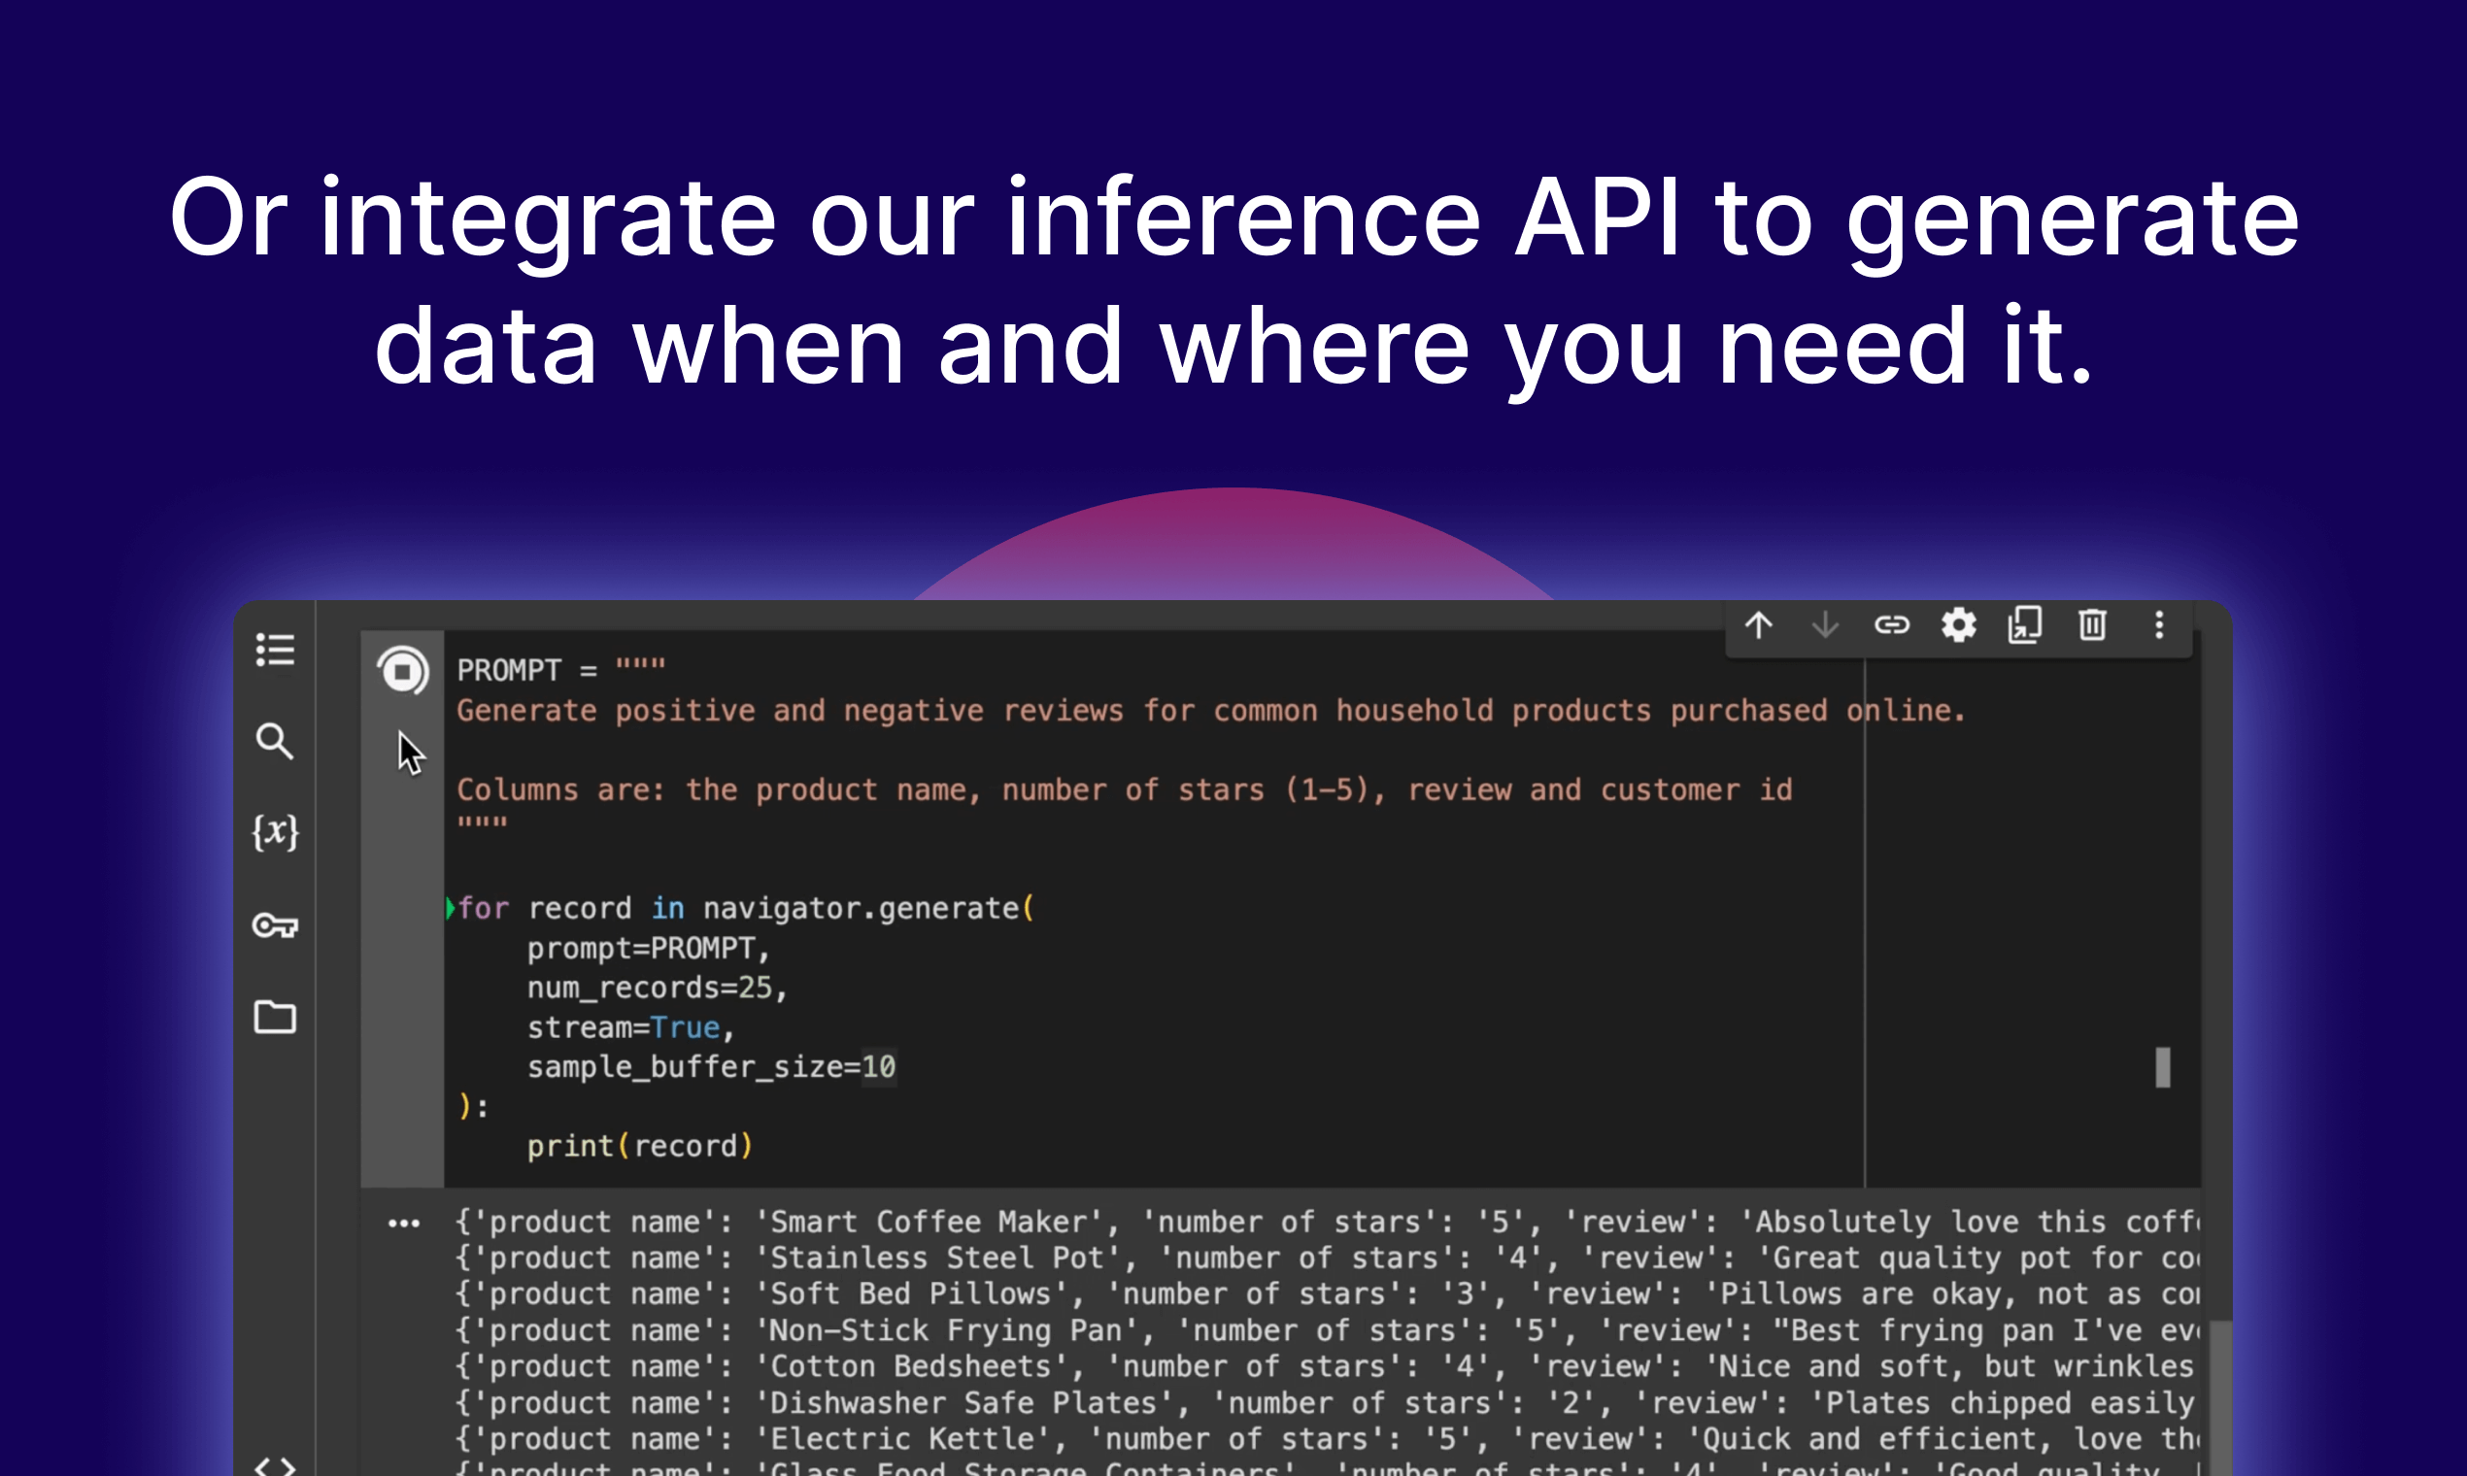Toggle output options three-dot button
2467x1476 pixels.
coord(403,1224)
